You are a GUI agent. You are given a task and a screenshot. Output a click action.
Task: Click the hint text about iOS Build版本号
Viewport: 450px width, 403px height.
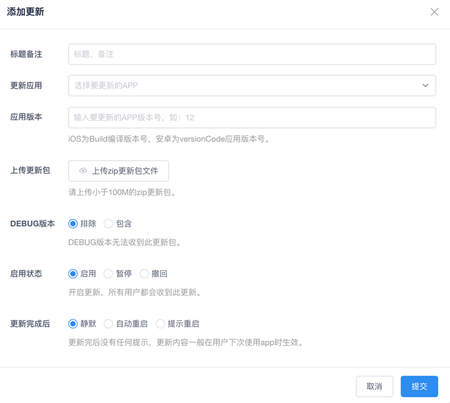tap(170, 139)
